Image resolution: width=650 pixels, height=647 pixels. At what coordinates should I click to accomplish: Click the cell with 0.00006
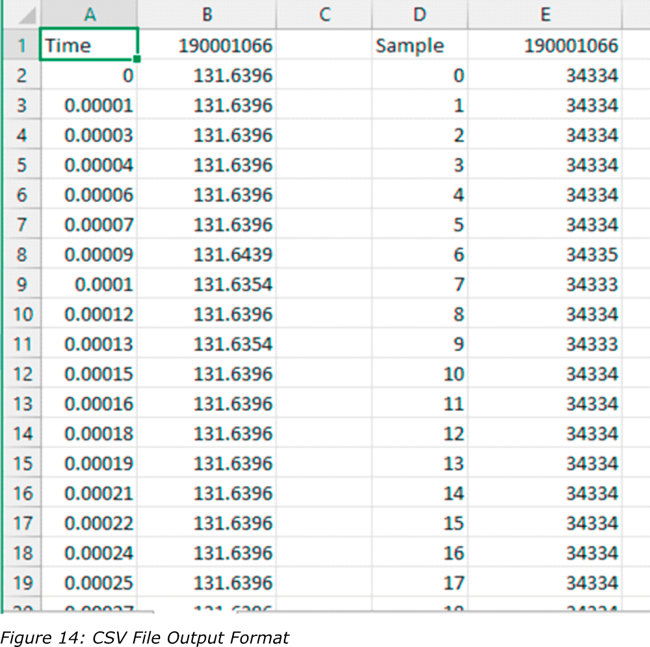tap(89, 194)
